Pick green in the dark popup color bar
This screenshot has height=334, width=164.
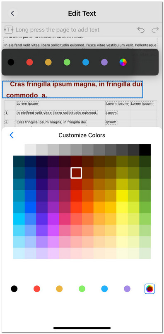click(x=67, y=62)
